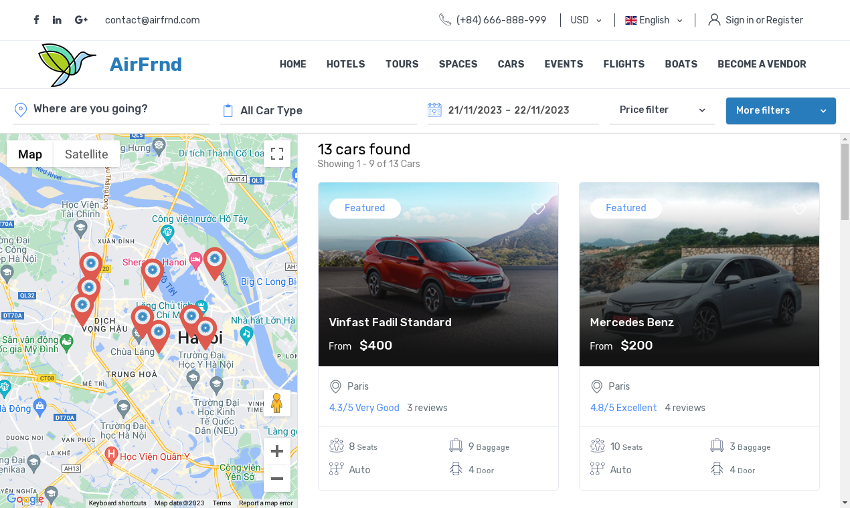The image size is (850, 508).
Task: Toggle fullscreen map view
Action: point(277,154)
